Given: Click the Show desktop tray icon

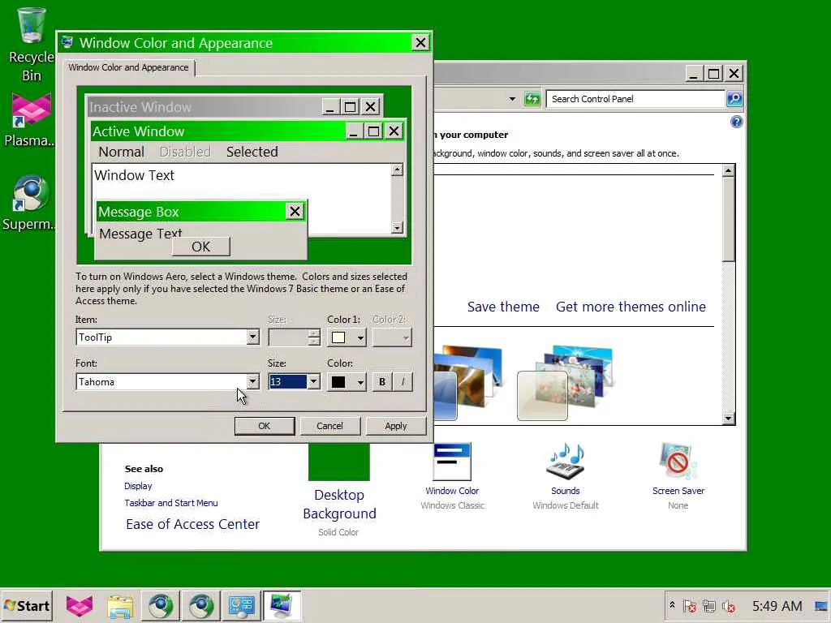Looking at the screenshot, I should [820, 605].
